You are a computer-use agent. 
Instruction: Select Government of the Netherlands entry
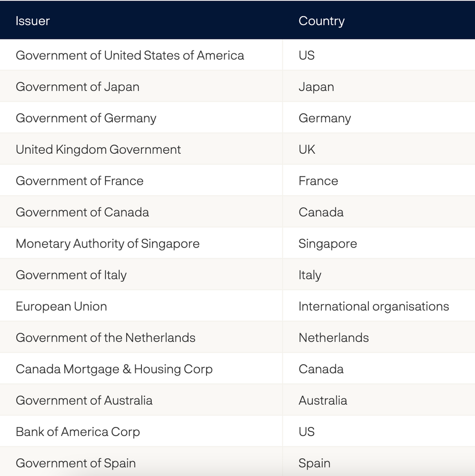(x=105, y=338)
